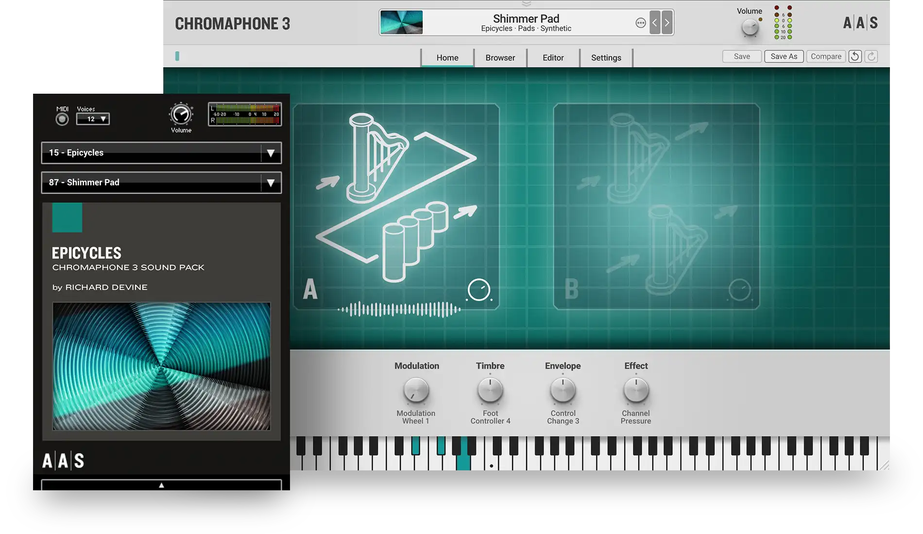Toggle layer B resonator panel
The image size is (923, 534).
[656, 206]
